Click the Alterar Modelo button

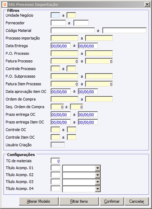click(39, 201)
